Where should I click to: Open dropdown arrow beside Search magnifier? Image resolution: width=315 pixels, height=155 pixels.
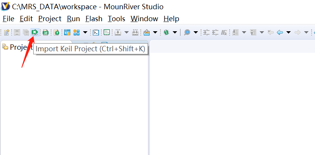click(196, 32)
